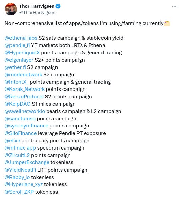The width and height of the screenshot is (181, 197).
Task: Open the @eigenlayer mention
Action: 19,60
